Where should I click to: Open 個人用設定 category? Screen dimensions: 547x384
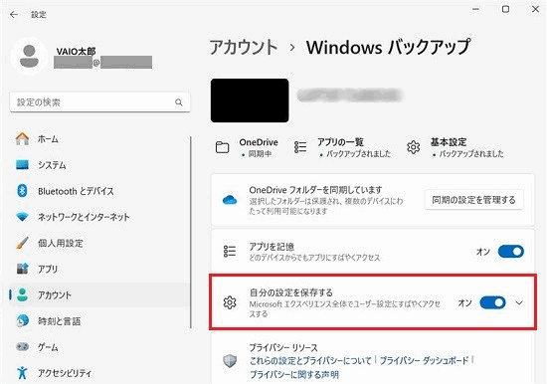[x=99, y=243]
